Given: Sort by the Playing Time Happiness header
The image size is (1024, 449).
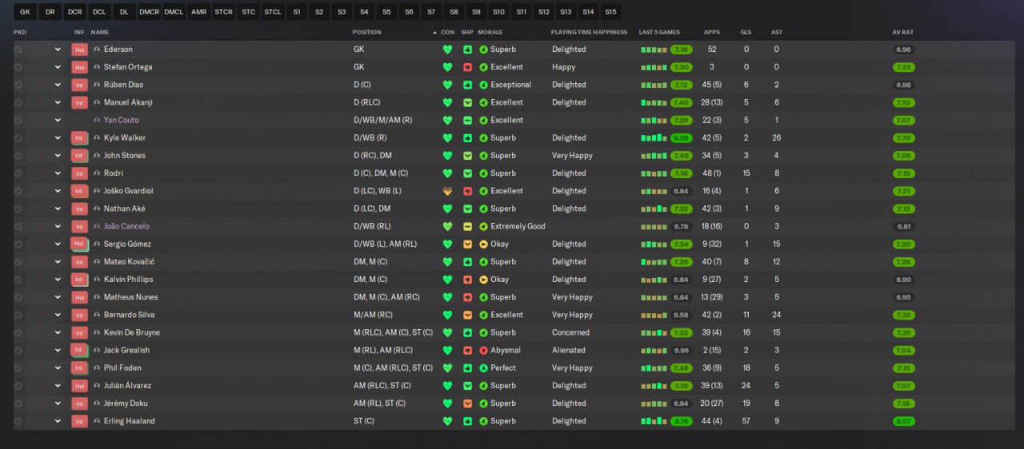Looking at the screenshot, I should 590,32.
